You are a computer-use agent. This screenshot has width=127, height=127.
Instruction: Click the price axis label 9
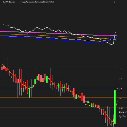120,99
